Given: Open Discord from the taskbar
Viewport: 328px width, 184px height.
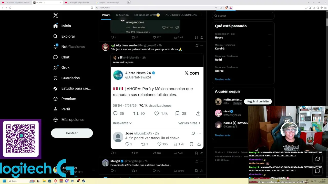Looking at the screenshot, I should (x=67, y=181).
